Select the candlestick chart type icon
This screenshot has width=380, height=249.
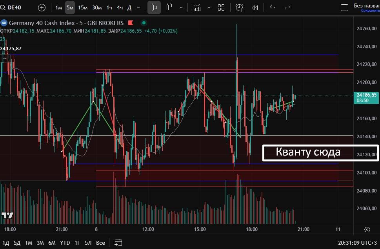[x=154, y=7]
